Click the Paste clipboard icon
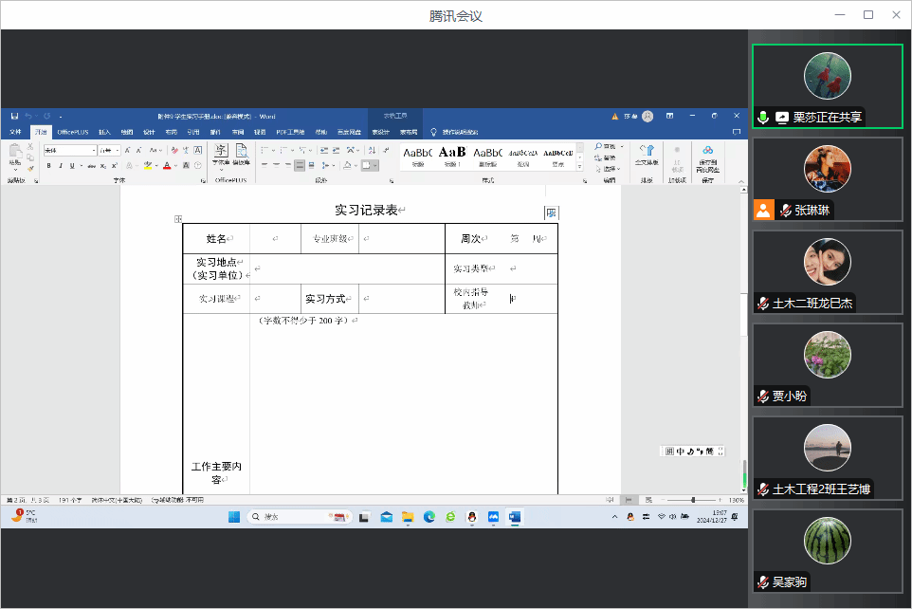The width and height of the screenshot is (912, 609). click(x=14, y=153)
